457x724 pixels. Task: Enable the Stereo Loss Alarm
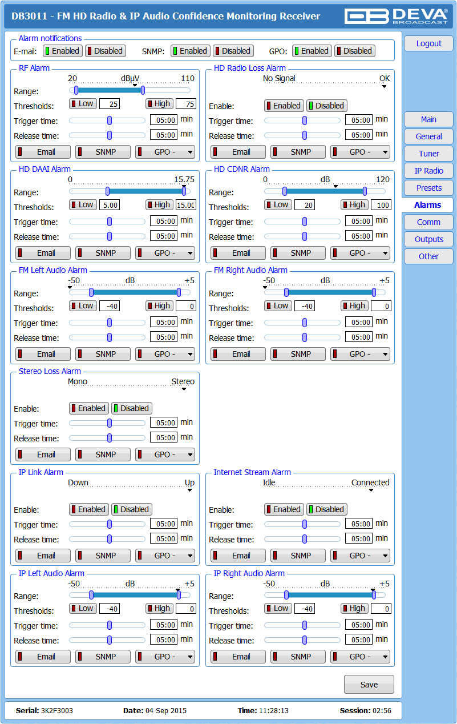[x=88, y=408]
